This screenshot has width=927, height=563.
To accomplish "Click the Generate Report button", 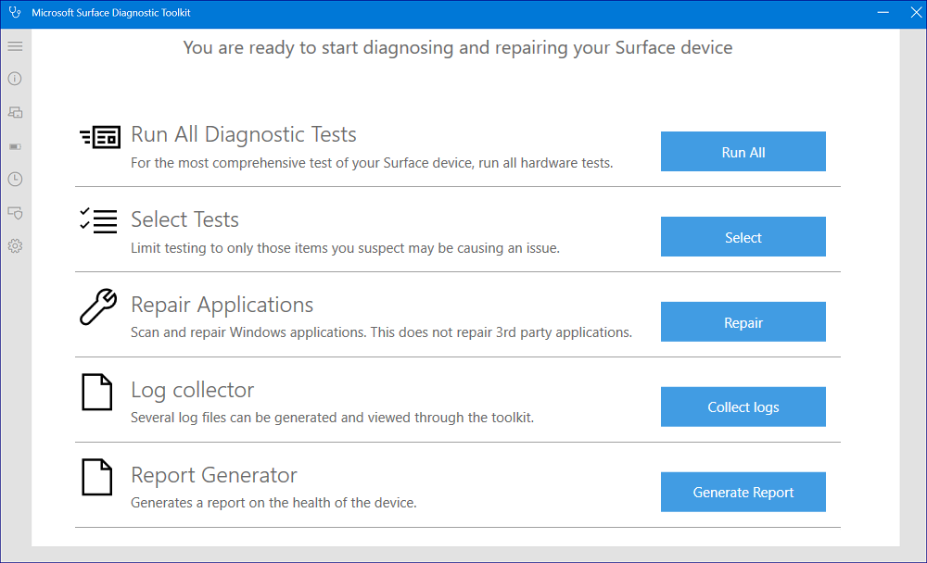I will (743, 493).
